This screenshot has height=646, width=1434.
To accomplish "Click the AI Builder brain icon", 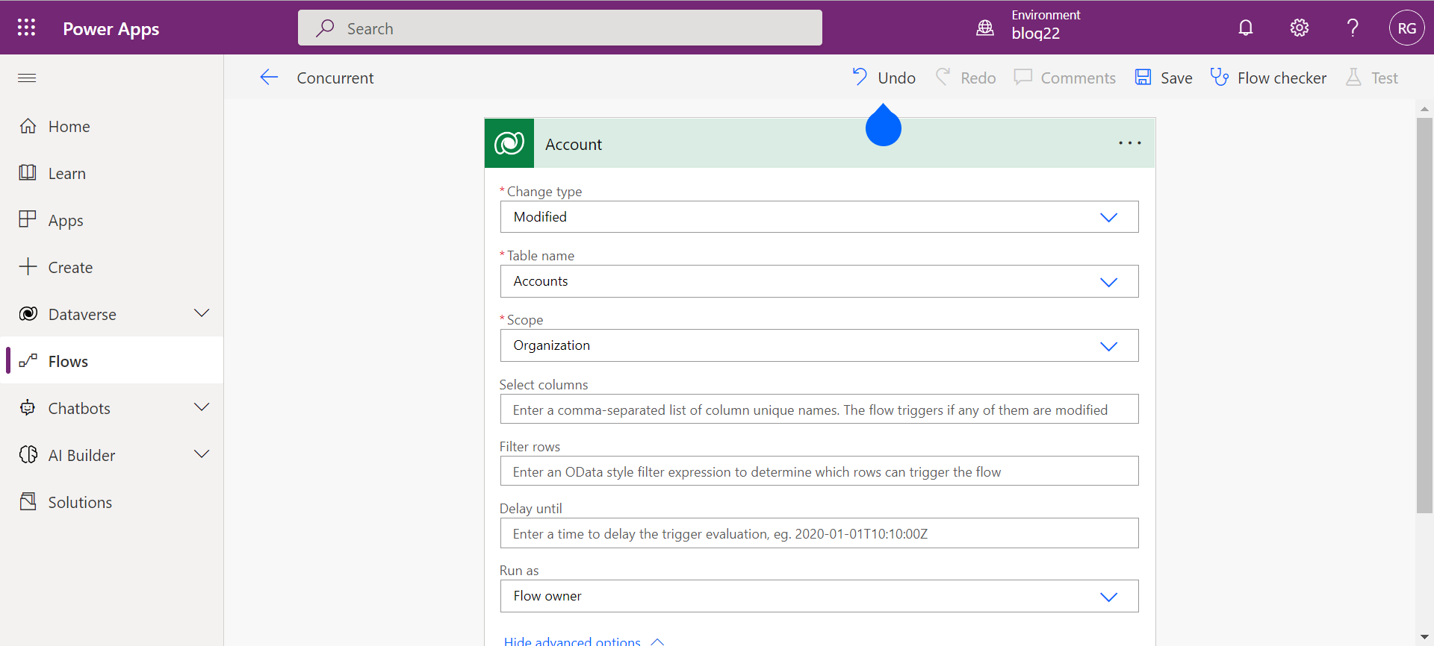I will click(x=28, y=454).
